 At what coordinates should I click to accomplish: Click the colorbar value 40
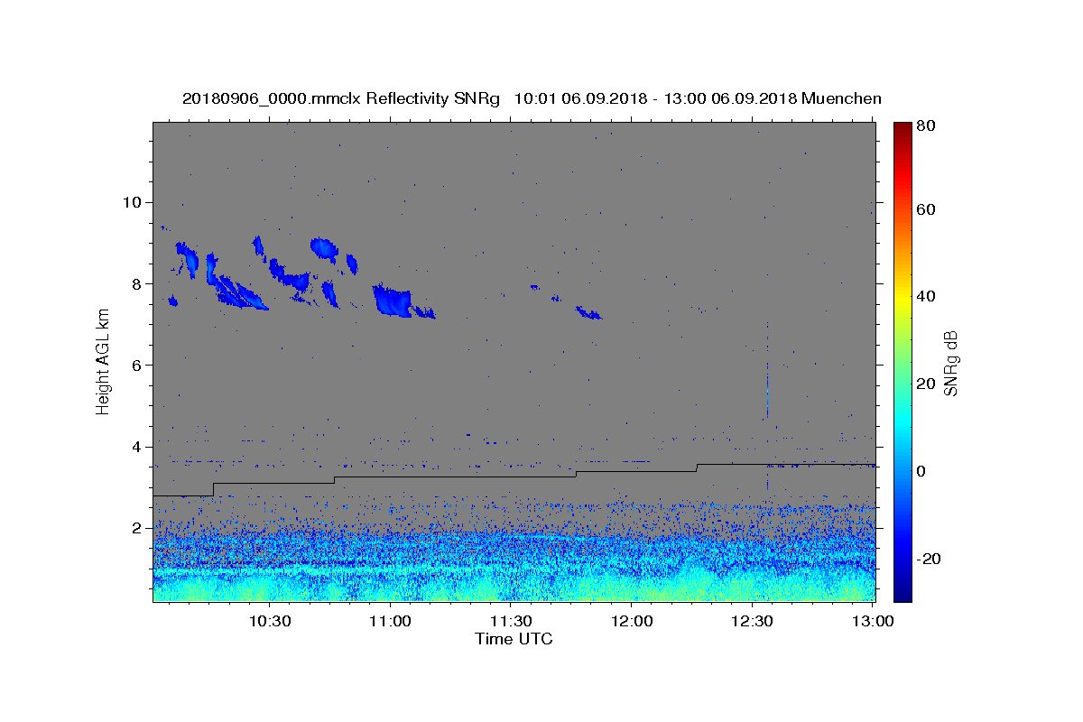click(927, 296)
